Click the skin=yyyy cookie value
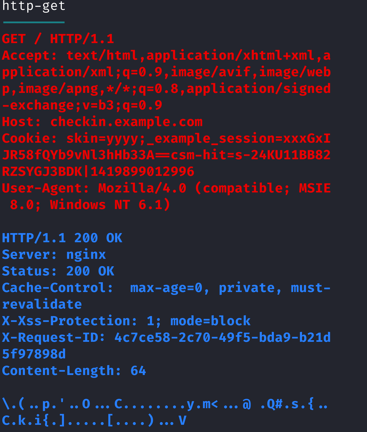367x432 pixels. pyautogui.click(x=102, y=139)
